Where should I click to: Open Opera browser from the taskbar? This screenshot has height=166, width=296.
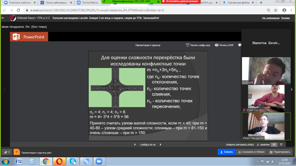[59, 161]
